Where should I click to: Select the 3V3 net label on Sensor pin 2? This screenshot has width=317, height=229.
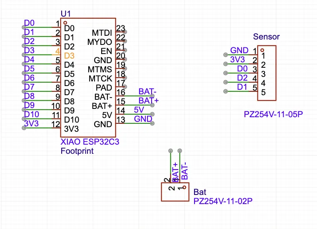pos(237,59)
